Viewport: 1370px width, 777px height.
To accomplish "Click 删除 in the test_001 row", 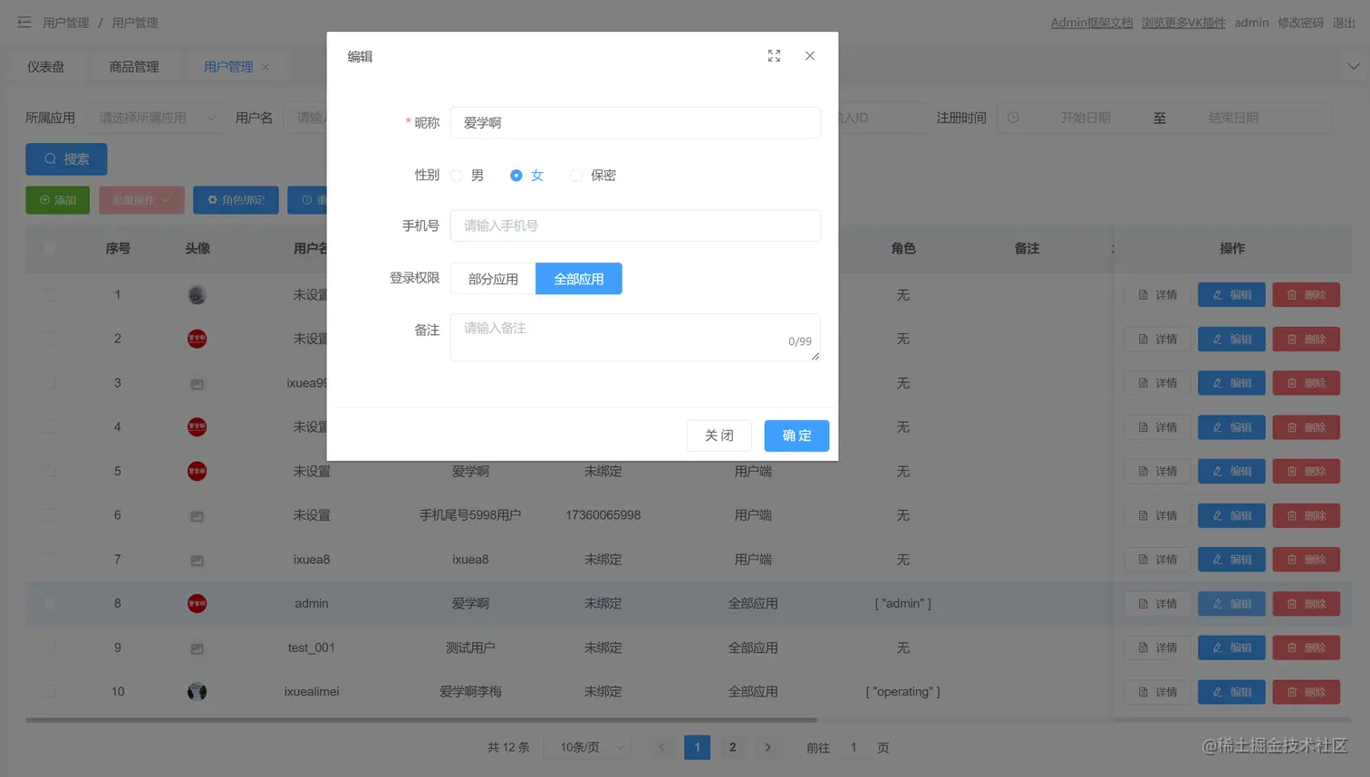I will [1306, 648].
